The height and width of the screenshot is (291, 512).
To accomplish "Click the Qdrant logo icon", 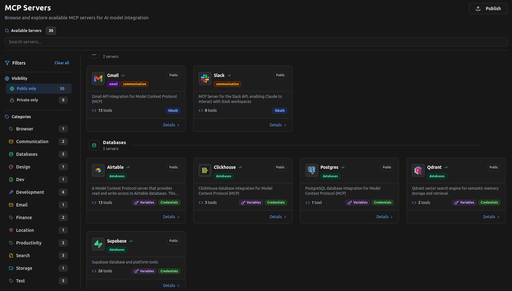I will click(418, 170).
